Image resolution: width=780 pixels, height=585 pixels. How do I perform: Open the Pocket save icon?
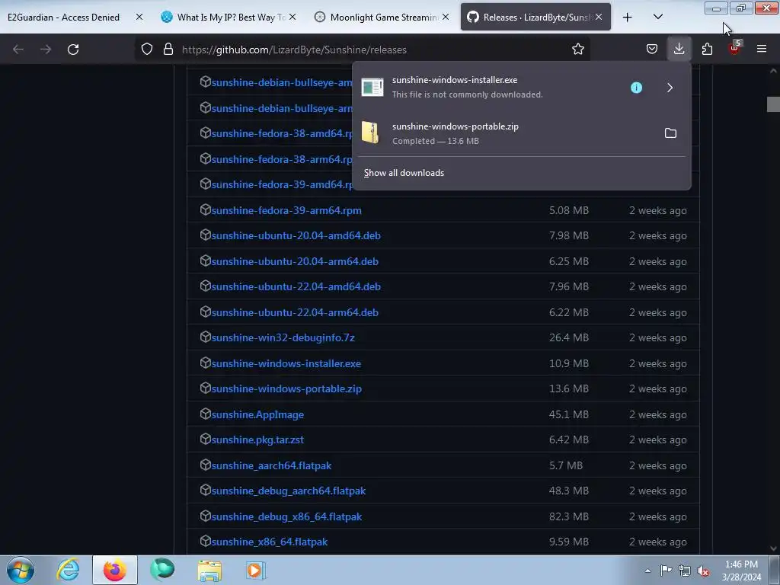pyautogui.click(x=652, y=49)
